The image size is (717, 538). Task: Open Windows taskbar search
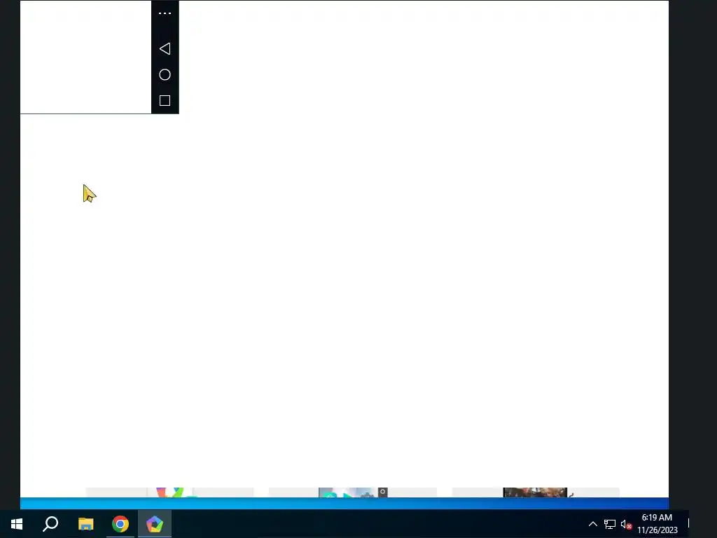[50, 524]
